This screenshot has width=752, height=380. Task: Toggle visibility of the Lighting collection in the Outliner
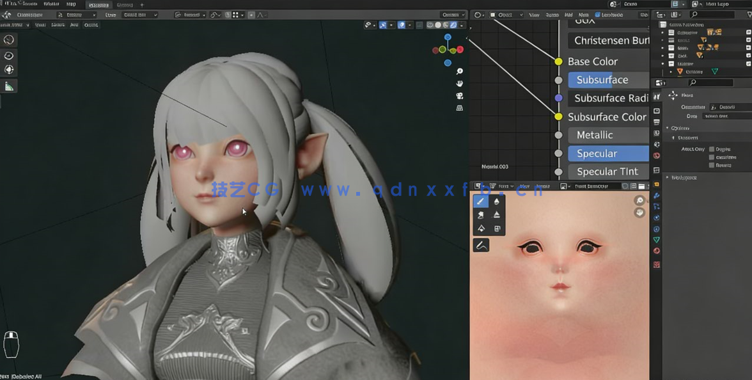[x=747, y=63]
